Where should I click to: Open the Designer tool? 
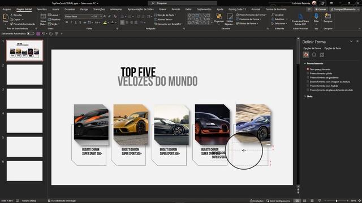coord(328,17)
